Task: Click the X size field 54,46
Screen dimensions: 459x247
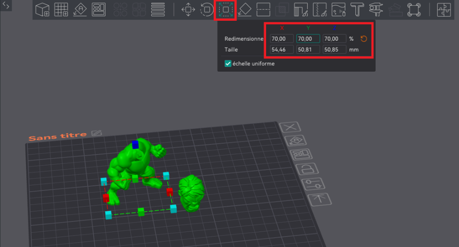Action: (x=281, y=49)
